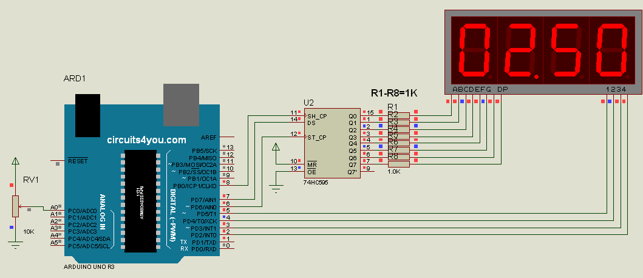
Task: Click the grey USB connector on the Arduino
Action: pos(182,105)
